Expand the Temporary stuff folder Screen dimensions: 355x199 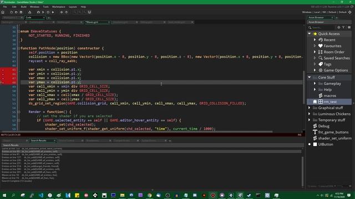coord(310,120)
